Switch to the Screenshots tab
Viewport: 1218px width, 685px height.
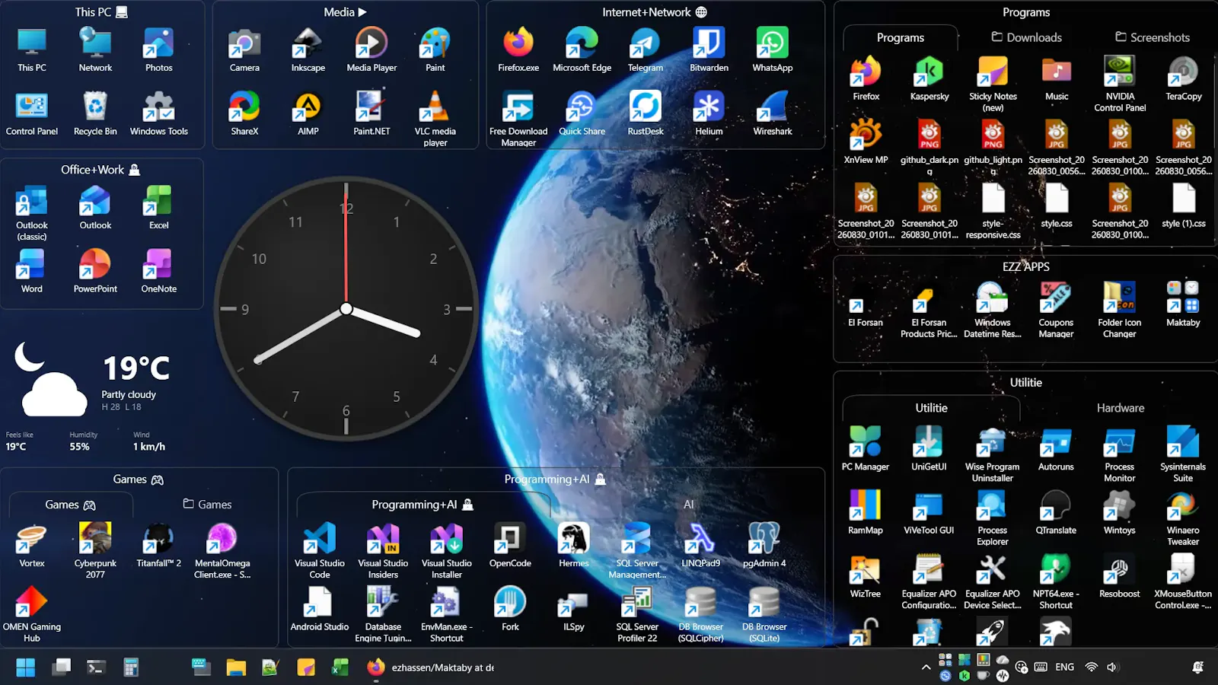pyautogui.click(x=1153, y=37)
